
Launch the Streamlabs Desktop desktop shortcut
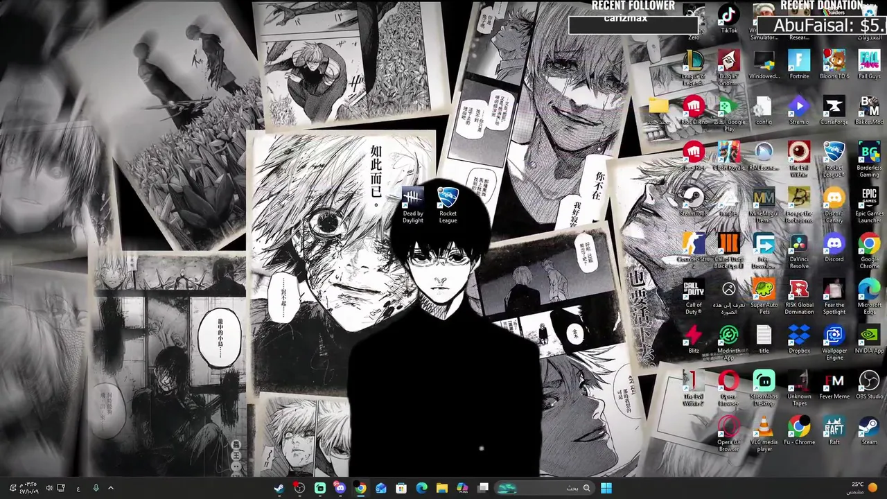764,389
